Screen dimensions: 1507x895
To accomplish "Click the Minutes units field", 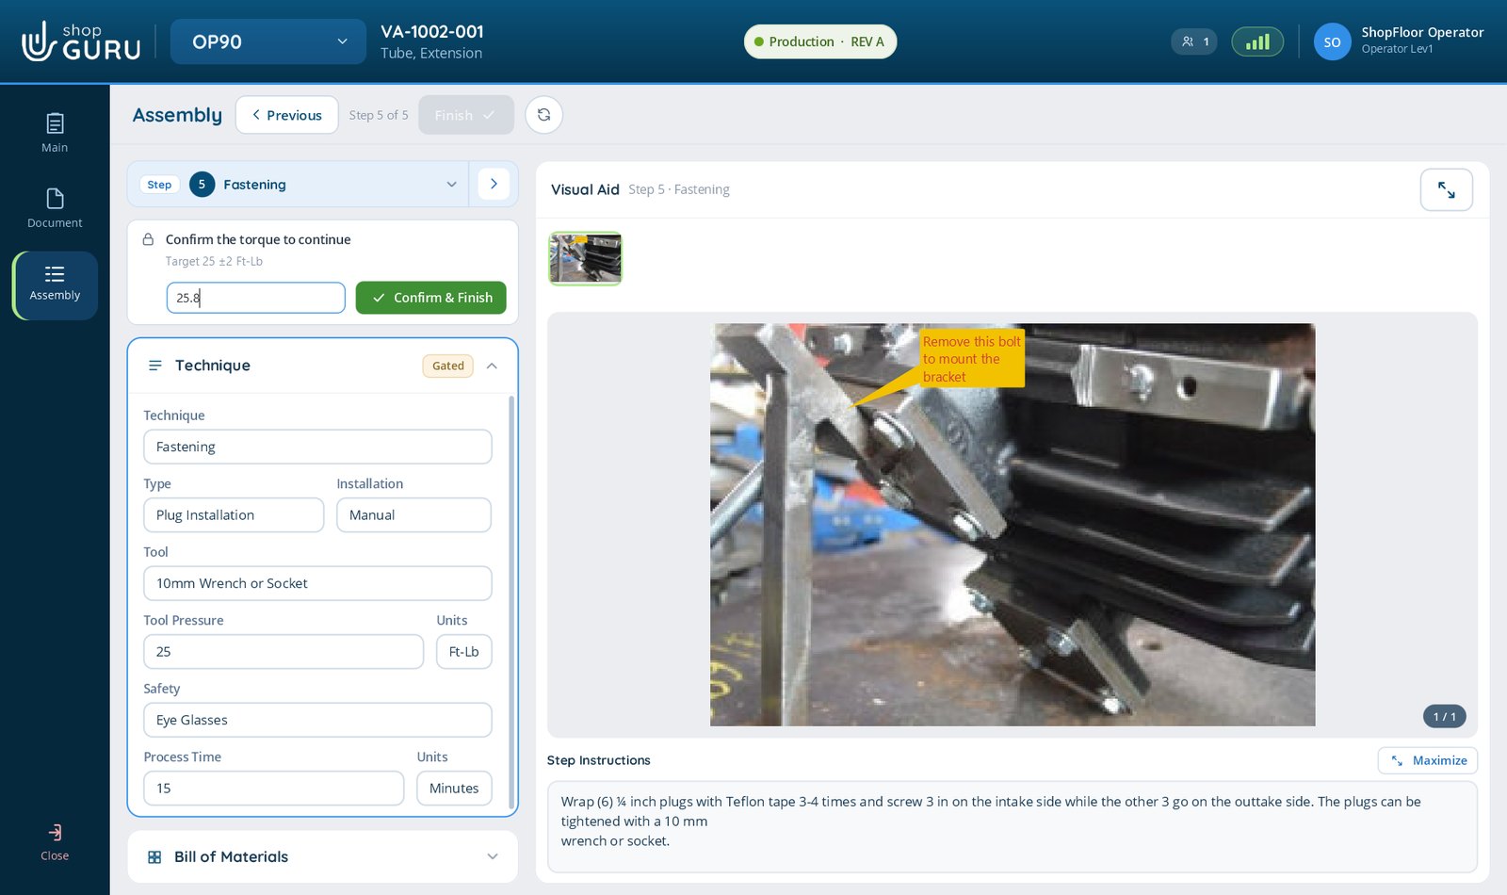I will (x=454, y=789).
